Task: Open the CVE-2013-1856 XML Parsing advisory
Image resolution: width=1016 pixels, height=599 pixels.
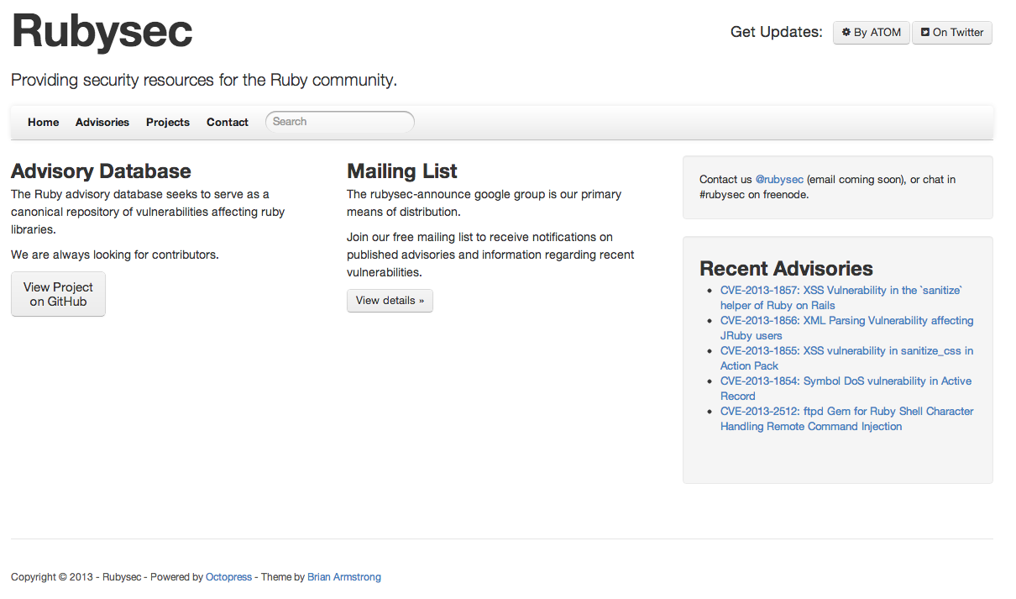Action: [x=846, y=321]
